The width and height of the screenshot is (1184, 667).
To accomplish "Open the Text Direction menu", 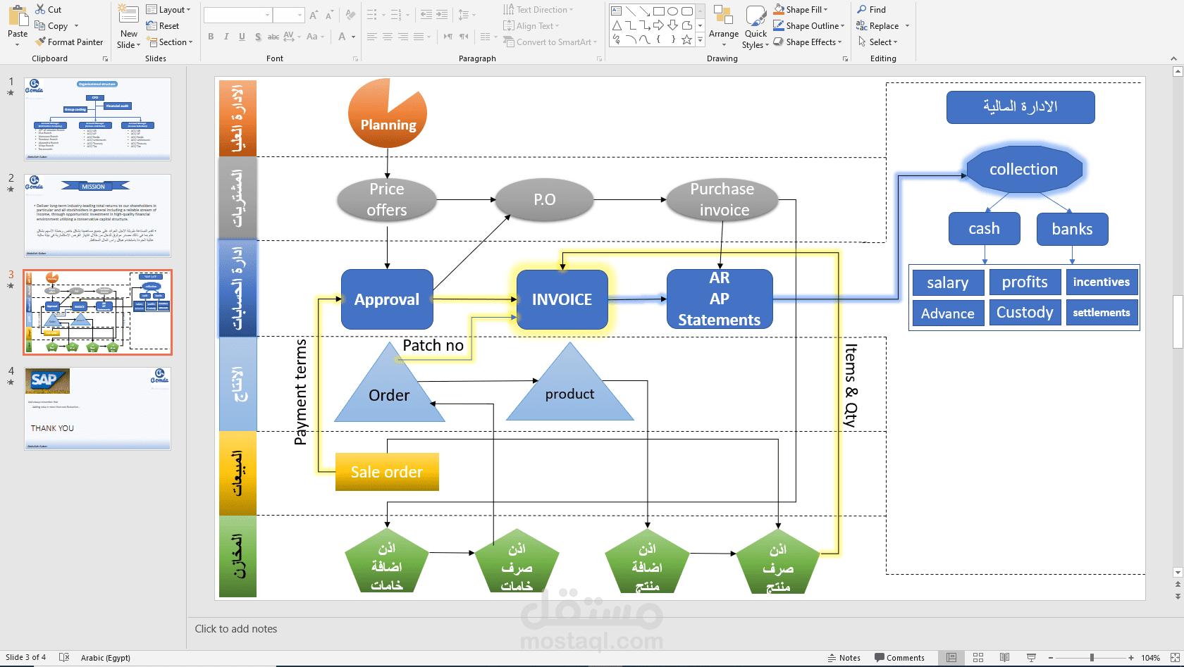I will [x=538, y=10].
